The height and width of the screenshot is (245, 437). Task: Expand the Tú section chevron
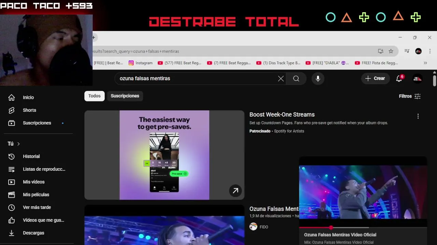click(x=18, y=144)
